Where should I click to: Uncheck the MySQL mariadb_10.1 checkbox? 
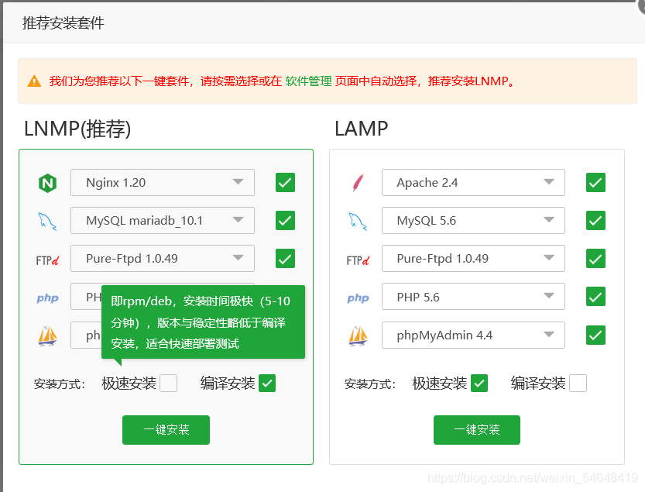tap(286, 221)
